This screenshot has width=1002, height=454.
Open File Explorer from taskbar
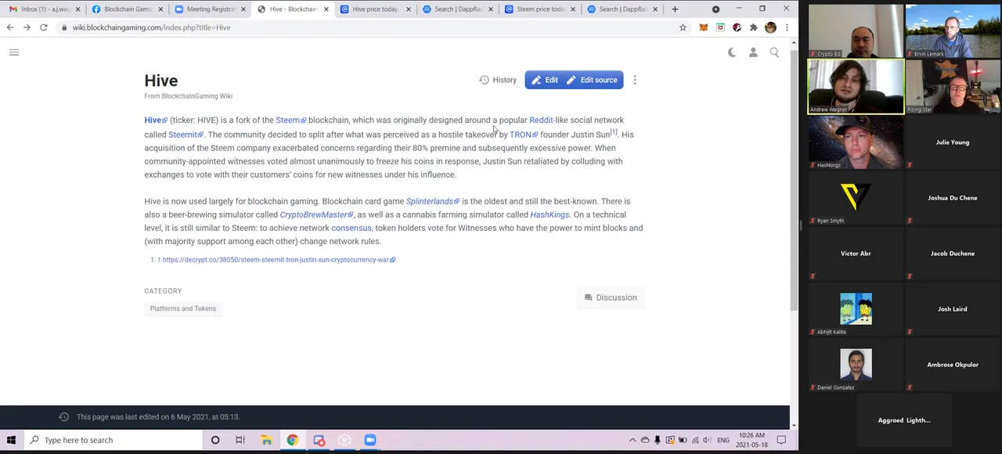point(266,440)
